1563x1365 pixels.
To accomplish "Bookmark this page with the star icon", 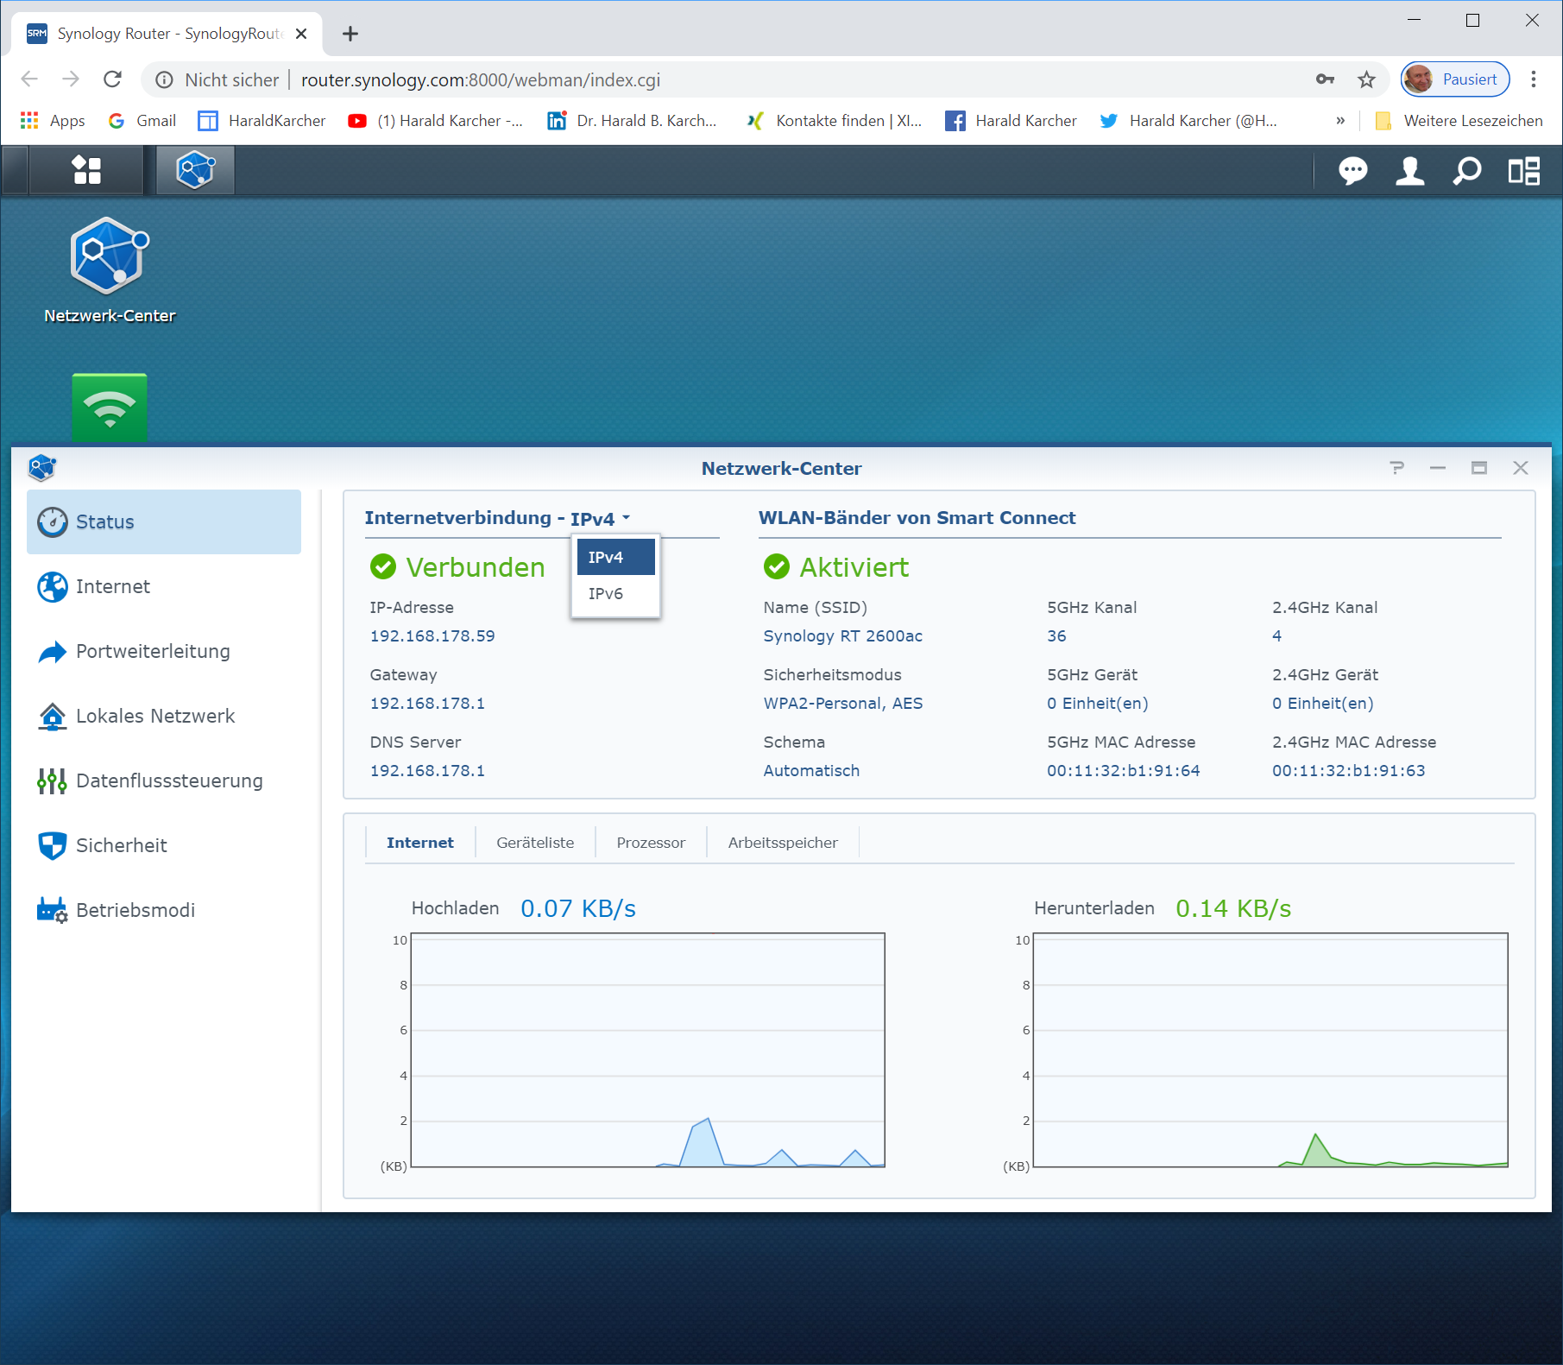I will (x=1366, y=80).
